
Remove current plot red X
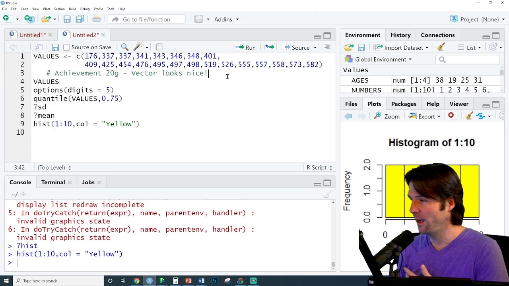point(451,116)
